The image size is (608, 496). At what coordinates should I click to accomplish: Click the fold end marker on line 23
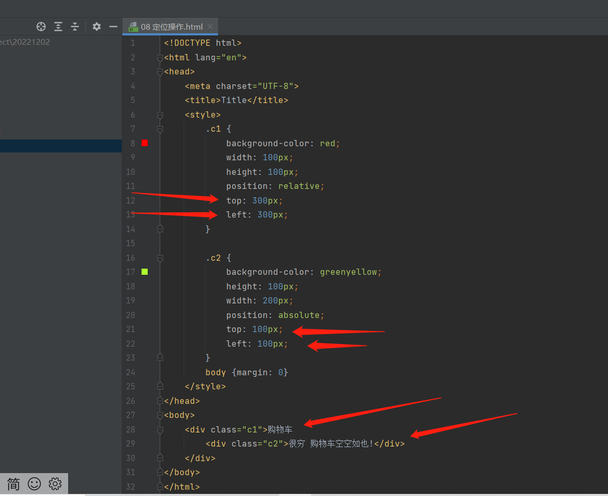tap(160, 358)
